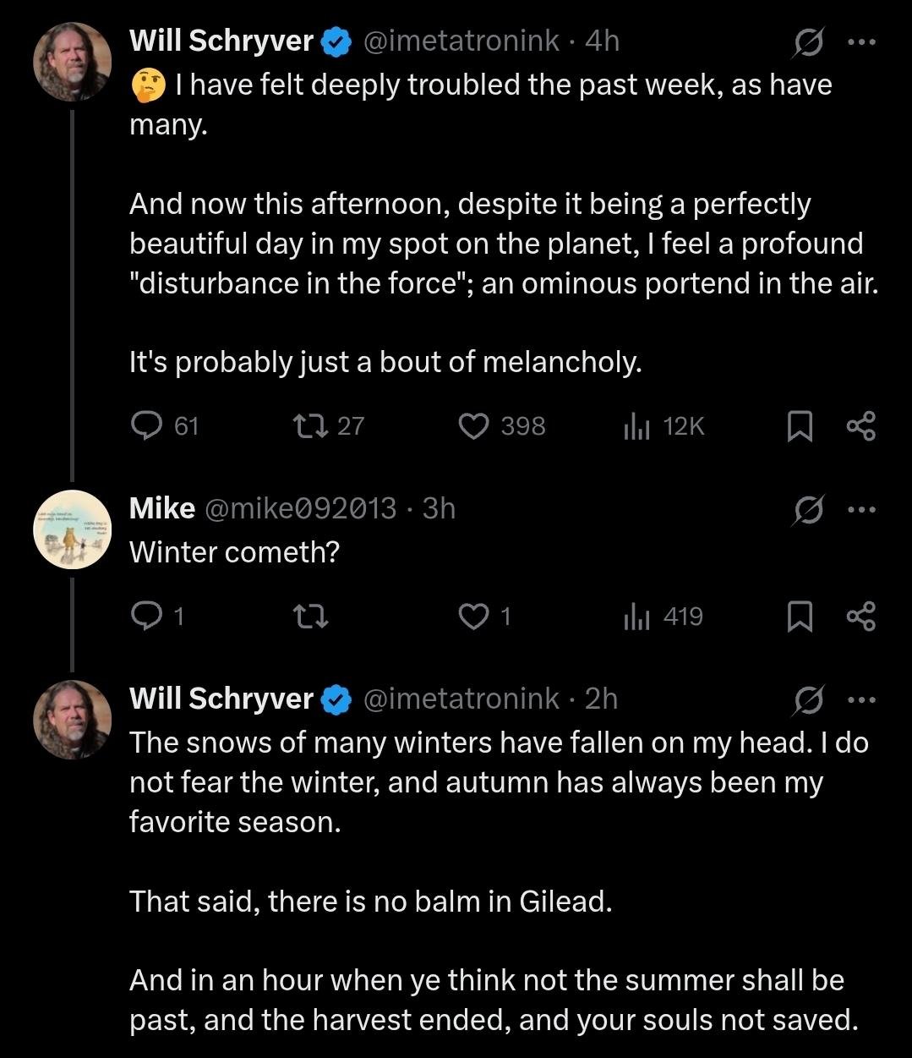Open Grok icon on first tweet
The height and width of the screenshot is (1058, 912).
806,42
